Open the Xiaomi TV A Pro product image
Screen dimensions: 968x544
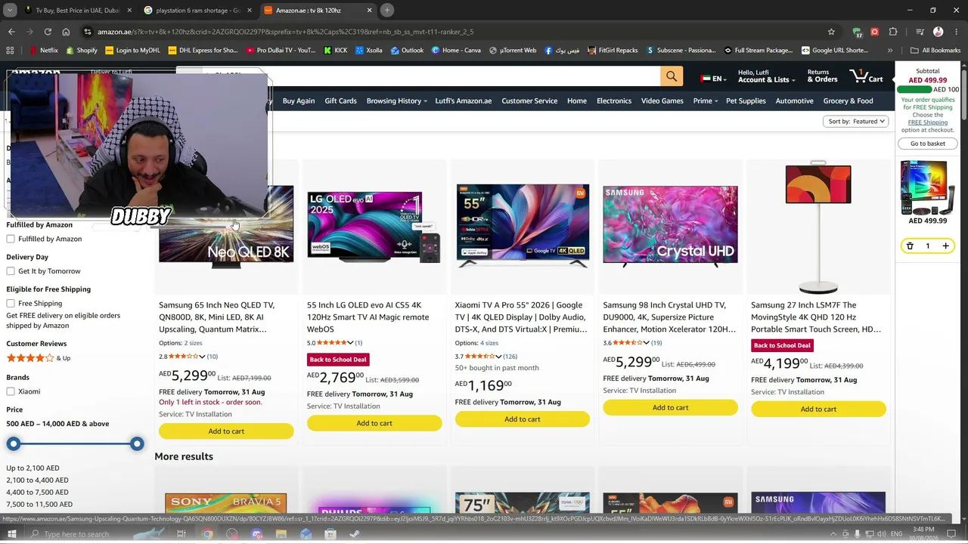[x=523, y=225]
